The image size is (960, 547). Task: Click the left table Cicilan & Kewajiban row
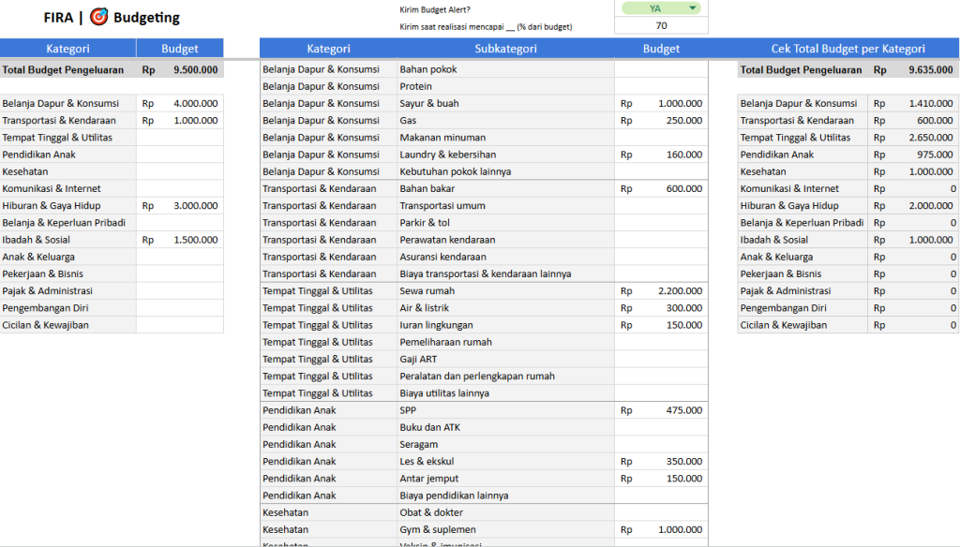67,325
